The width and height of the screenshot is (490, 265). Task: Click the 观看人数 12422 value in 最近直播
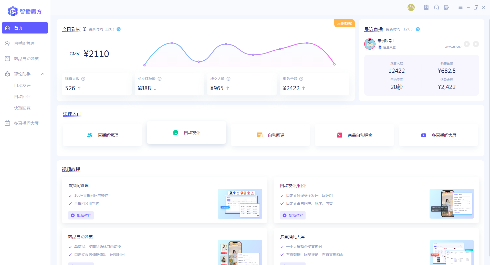397,71
